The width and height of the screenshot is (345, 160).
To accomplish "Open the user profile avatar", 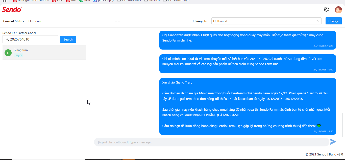I will point(338,10).
